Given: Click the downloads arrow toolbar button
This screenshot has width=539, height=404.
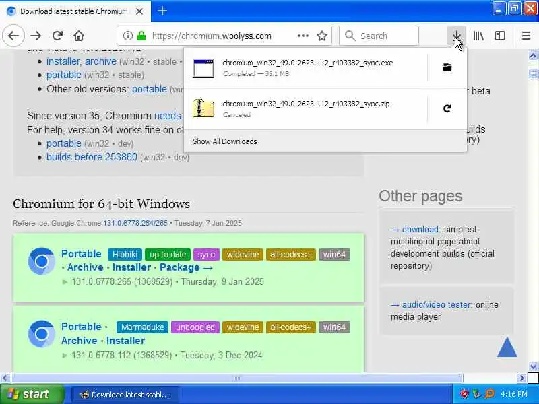Looking at the screenshot, I should [x=457, y=36].
